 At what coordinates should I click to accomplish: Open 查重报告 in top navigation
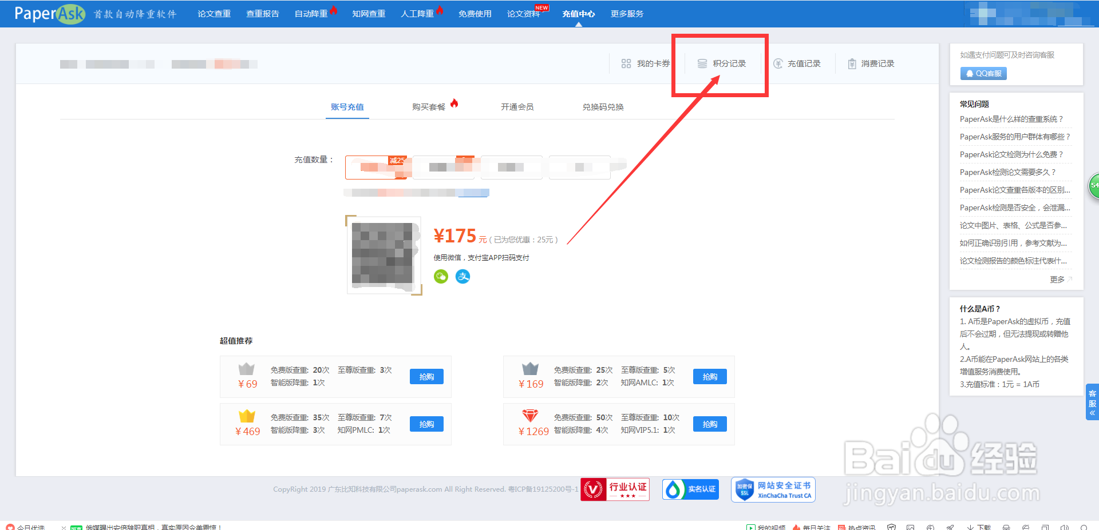click(x=263, y=14)
